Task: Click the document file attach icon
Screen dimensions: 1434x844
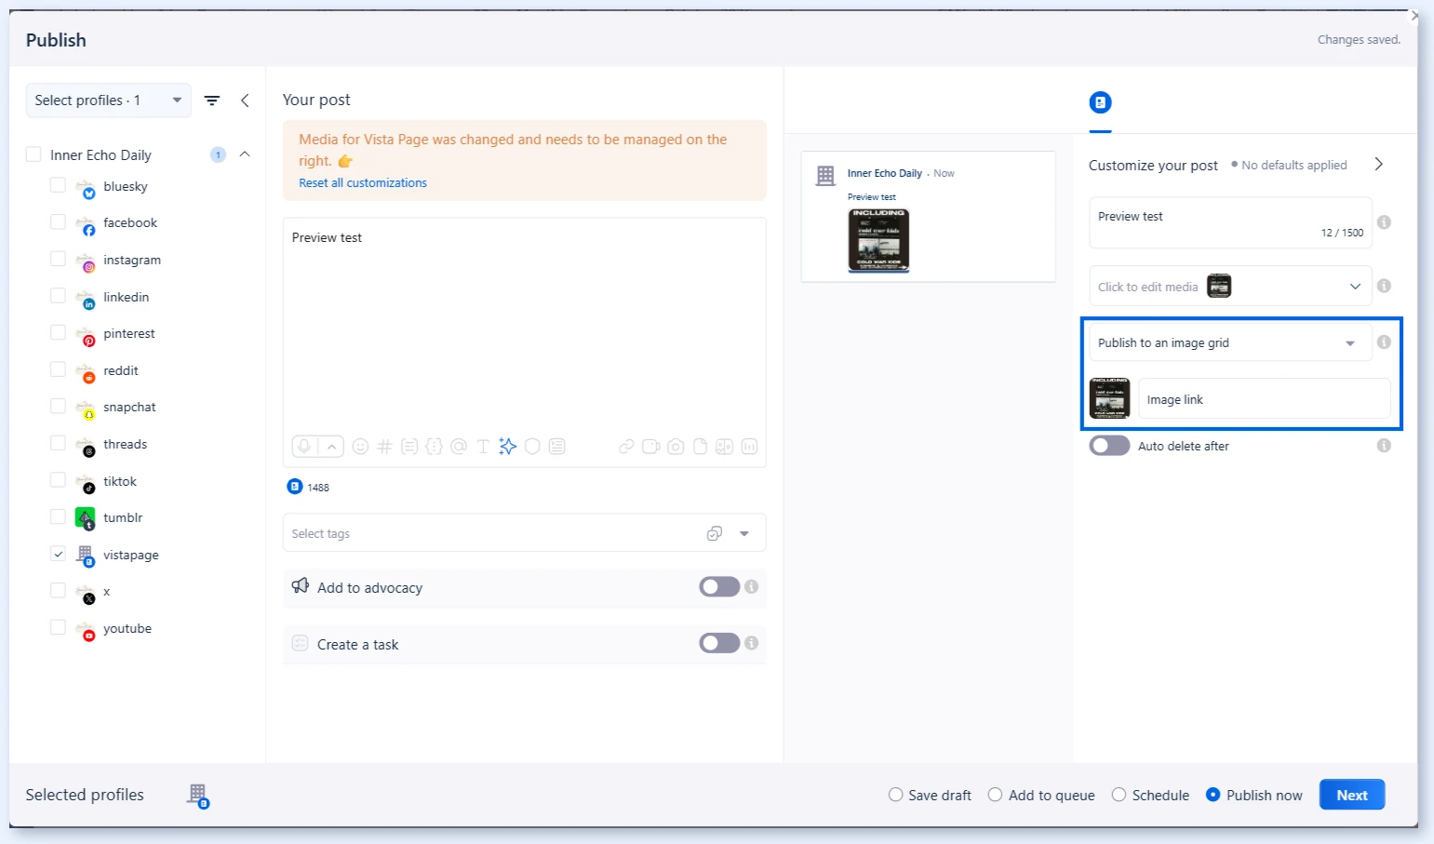Action: (701, 447)
